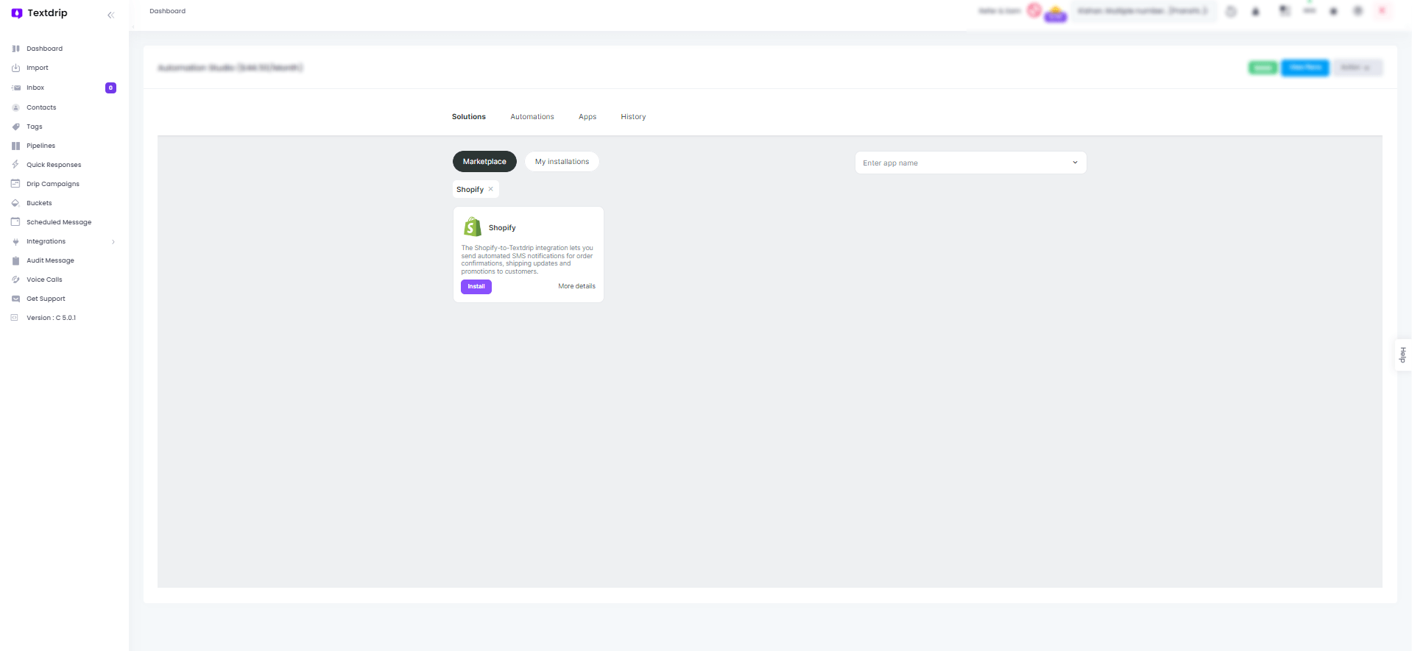Click the Integrations plug icon
This screenshot has width=1412, height=651.
(15, 241)
